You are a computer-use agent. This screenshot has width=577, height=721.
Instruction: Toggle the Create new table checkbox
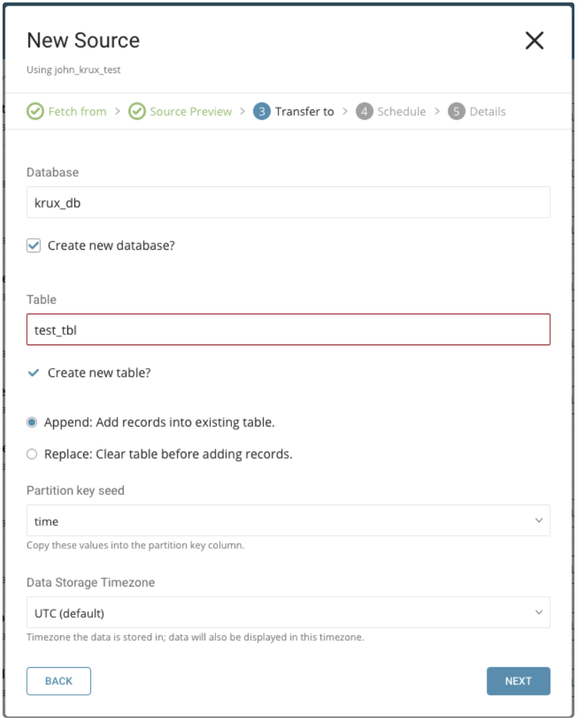tap(34, 373)
